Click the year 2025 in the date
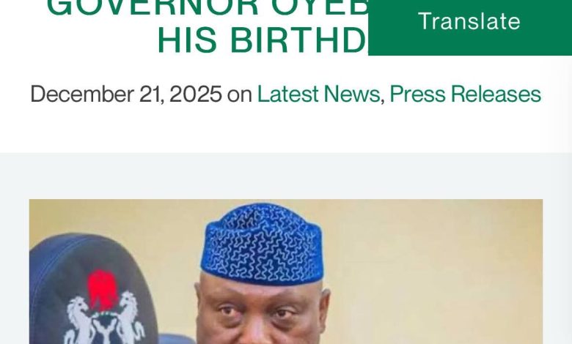572x344 pixels. (x=196, y=94)
